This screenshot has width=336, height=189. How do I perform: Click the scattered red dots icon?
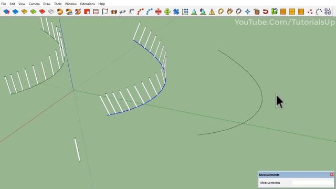pyautogui.click(x=310, y=12)
